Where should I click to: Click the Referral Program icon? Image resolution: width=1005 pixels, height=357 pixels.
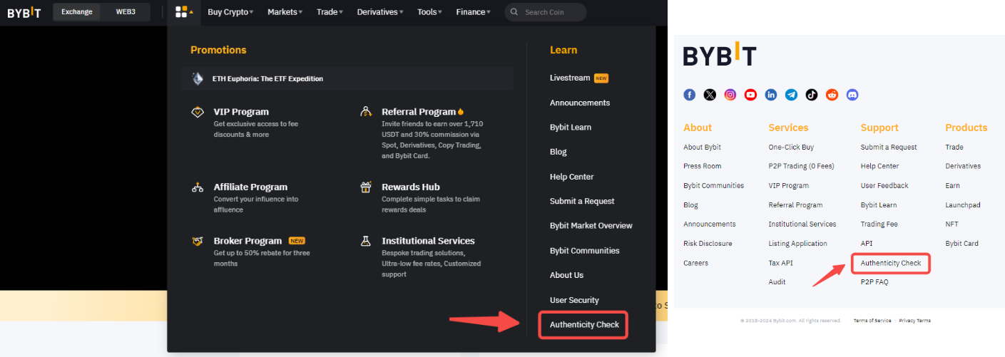[366, 112]
